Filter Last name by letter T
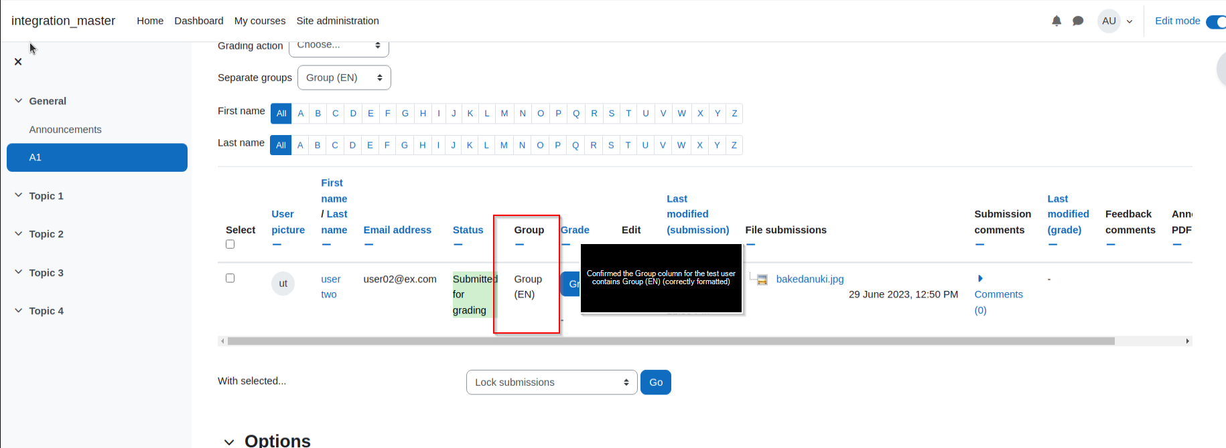1226x448 pixels. (x=628, y=145)
